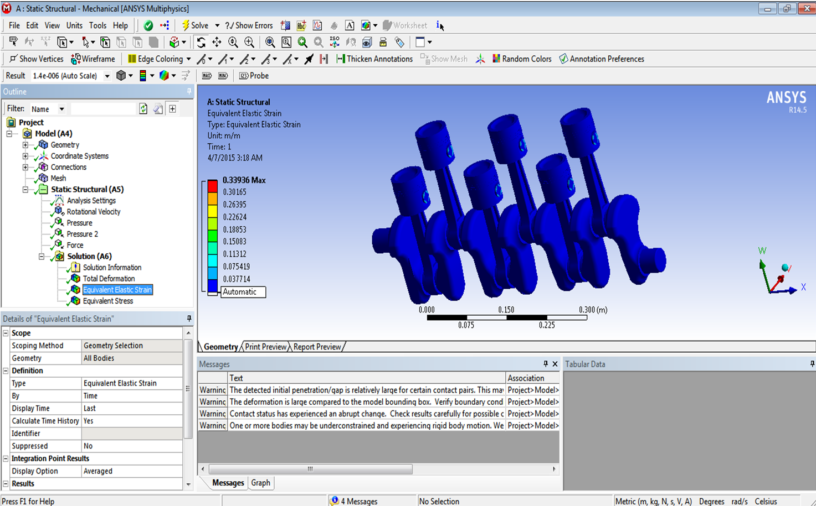Click the Random Colors icon
816x506 pixels.
(x=496, y=59)
